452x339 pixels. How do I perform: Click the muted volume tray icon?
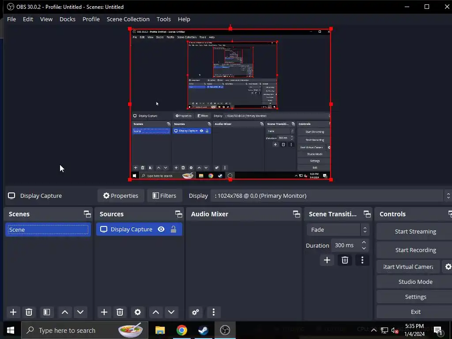click(395, 330)
